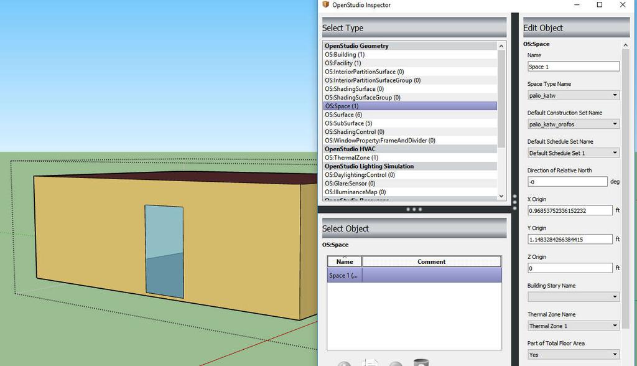Open the Default Construction Set Name dropdown

pos(573,124)
